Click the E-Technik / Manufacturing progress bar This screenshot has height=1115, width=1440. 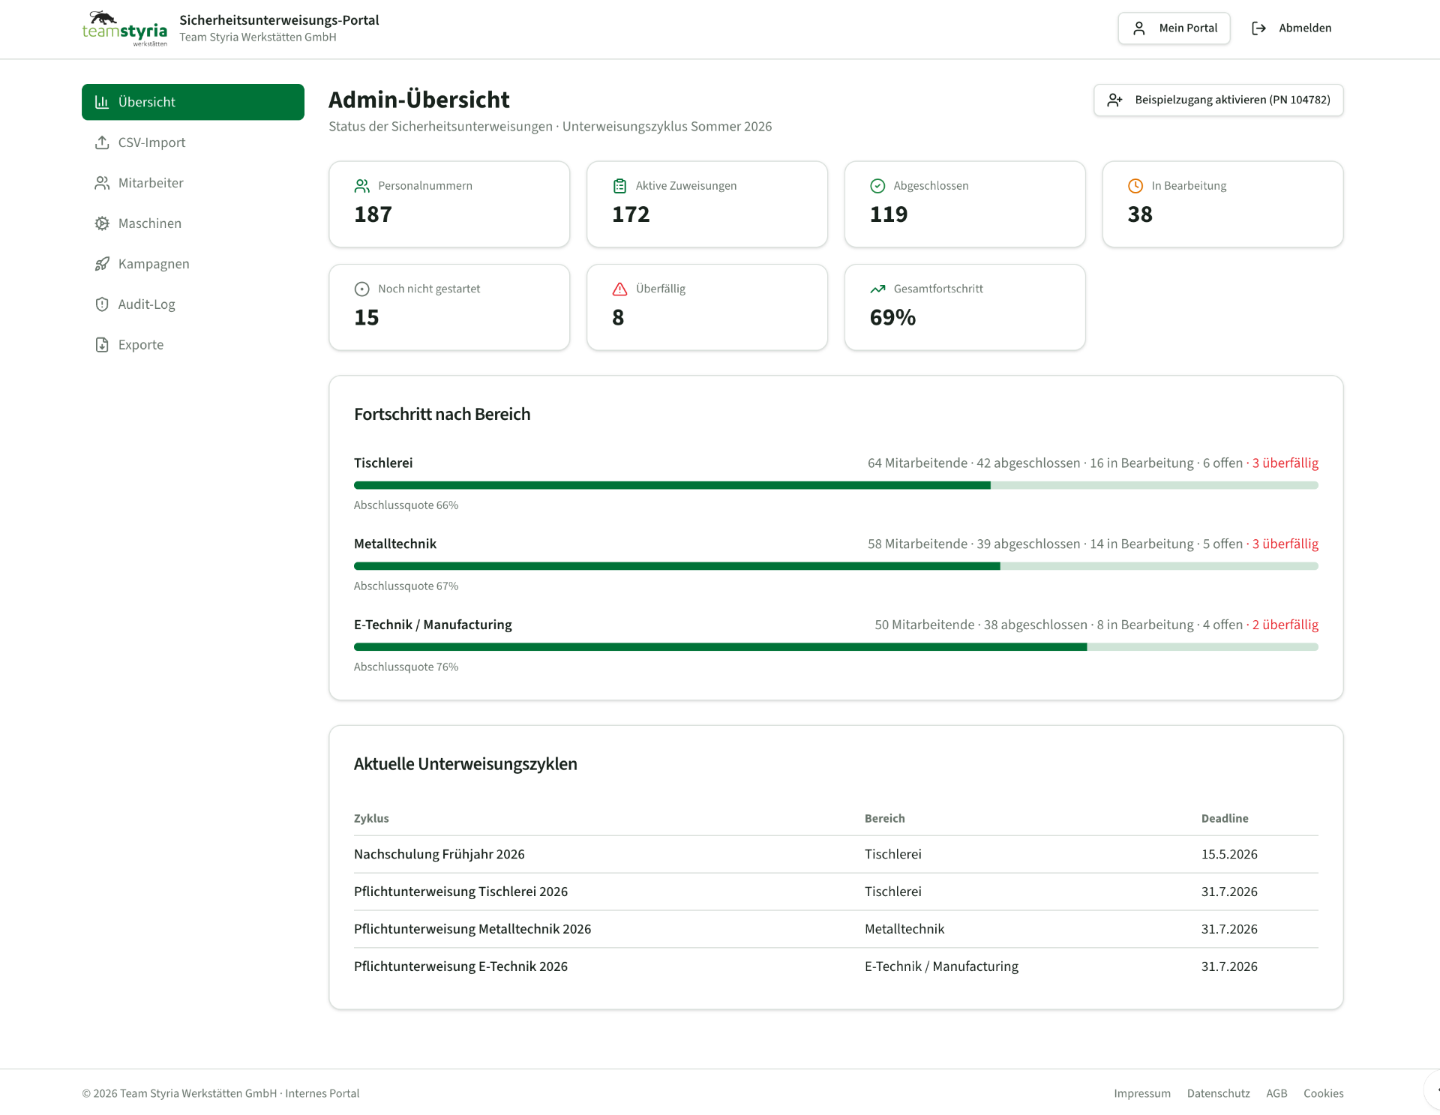[x=836, y=647]
